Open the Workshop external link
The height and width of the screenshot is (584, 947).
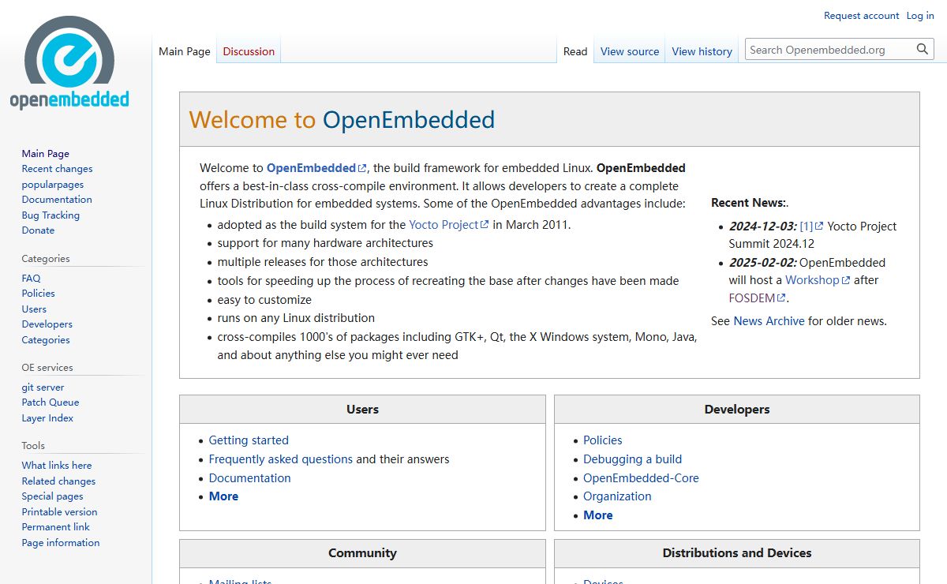point(818,280)
